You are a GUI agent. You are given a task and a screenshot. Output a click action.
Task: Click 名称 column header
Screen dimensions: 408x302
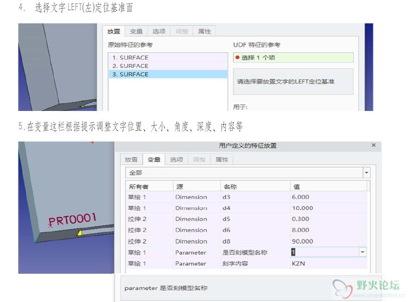tap(256, 187)
